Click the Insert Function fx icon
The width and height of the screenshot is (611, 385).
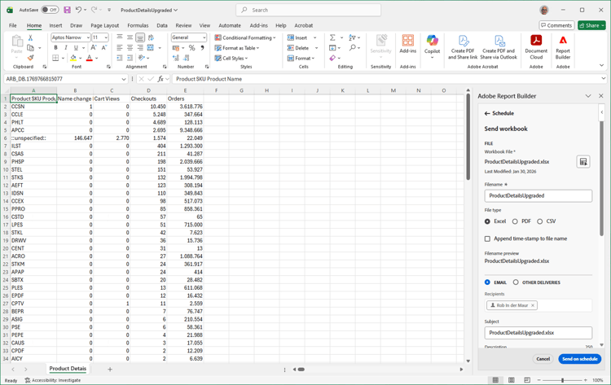(160, 79)
